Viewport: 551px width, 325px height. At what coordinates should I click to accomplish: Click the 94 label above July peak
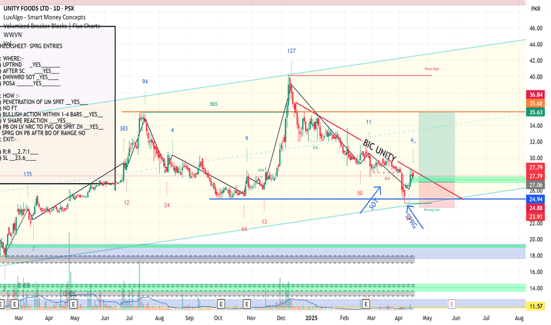click(x=145, y=82)
